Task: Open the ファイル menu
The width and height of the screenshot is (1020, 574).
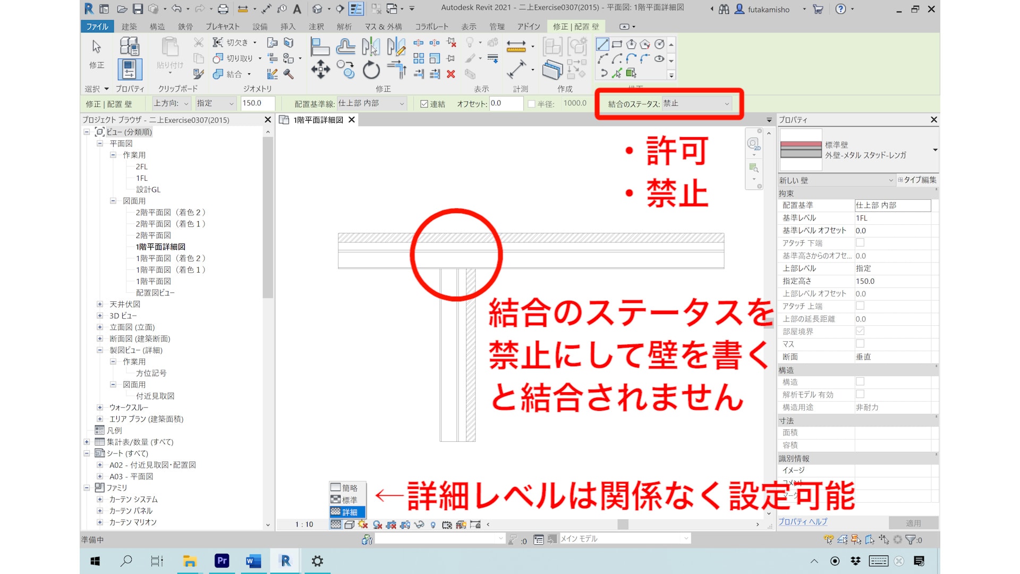Action: click(97, 27)
